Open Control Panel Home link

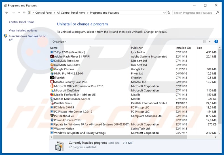pos(22,22)
